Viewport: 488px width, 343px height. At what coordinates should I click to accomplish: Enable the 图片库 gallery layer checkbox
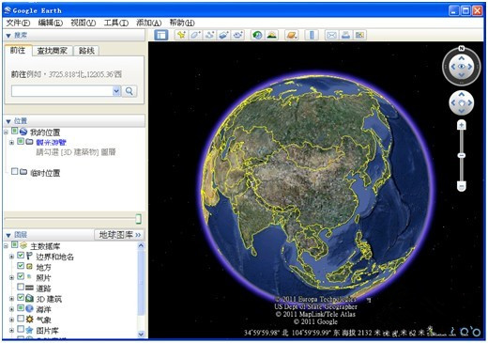click(x=21, y=329)
